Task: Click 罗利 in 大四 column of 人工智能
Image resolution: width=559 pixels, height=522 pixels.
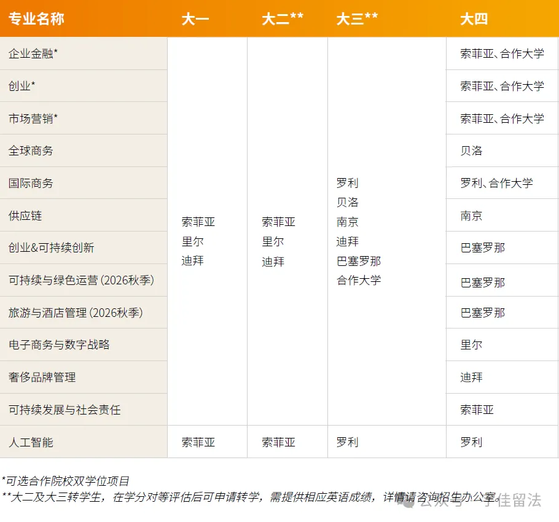Action: click(x=471, y=442)
